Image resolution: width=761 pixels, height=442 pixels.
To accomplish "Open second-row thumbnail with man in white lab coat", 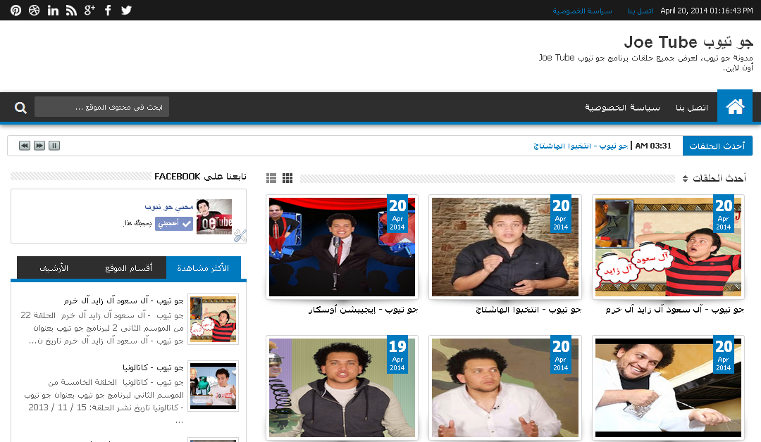I will coord(668,387).
